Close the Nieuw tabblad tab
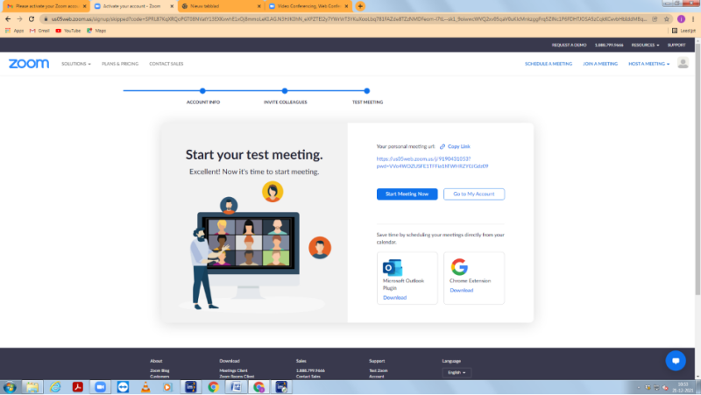 (258, 6)
